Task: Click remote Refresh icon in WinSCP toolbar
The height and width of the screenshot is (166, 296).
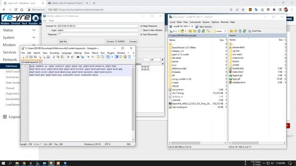Action: click(x=245, y=31)
